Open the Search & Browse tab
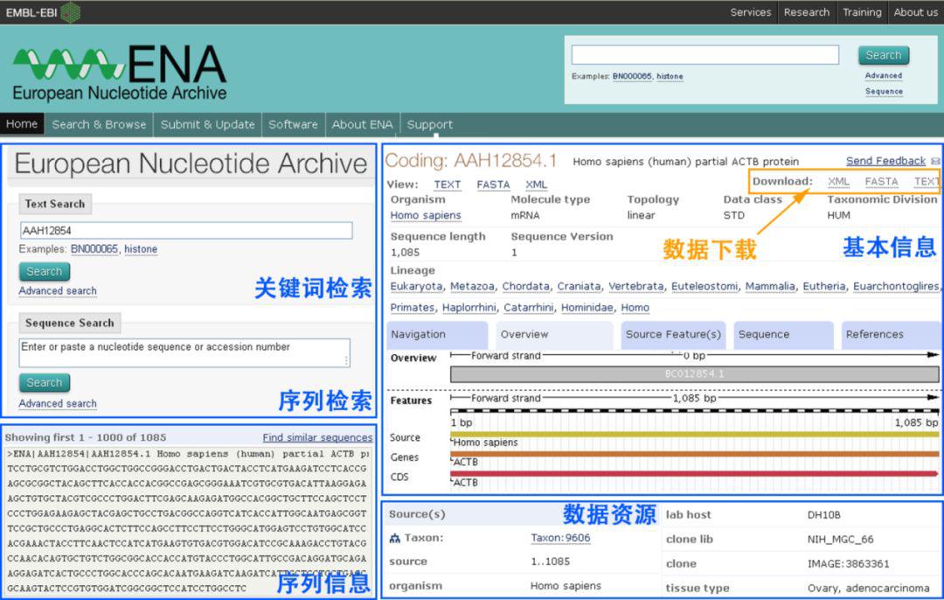This screenshot has height=600, width=944. coord(99,124)
